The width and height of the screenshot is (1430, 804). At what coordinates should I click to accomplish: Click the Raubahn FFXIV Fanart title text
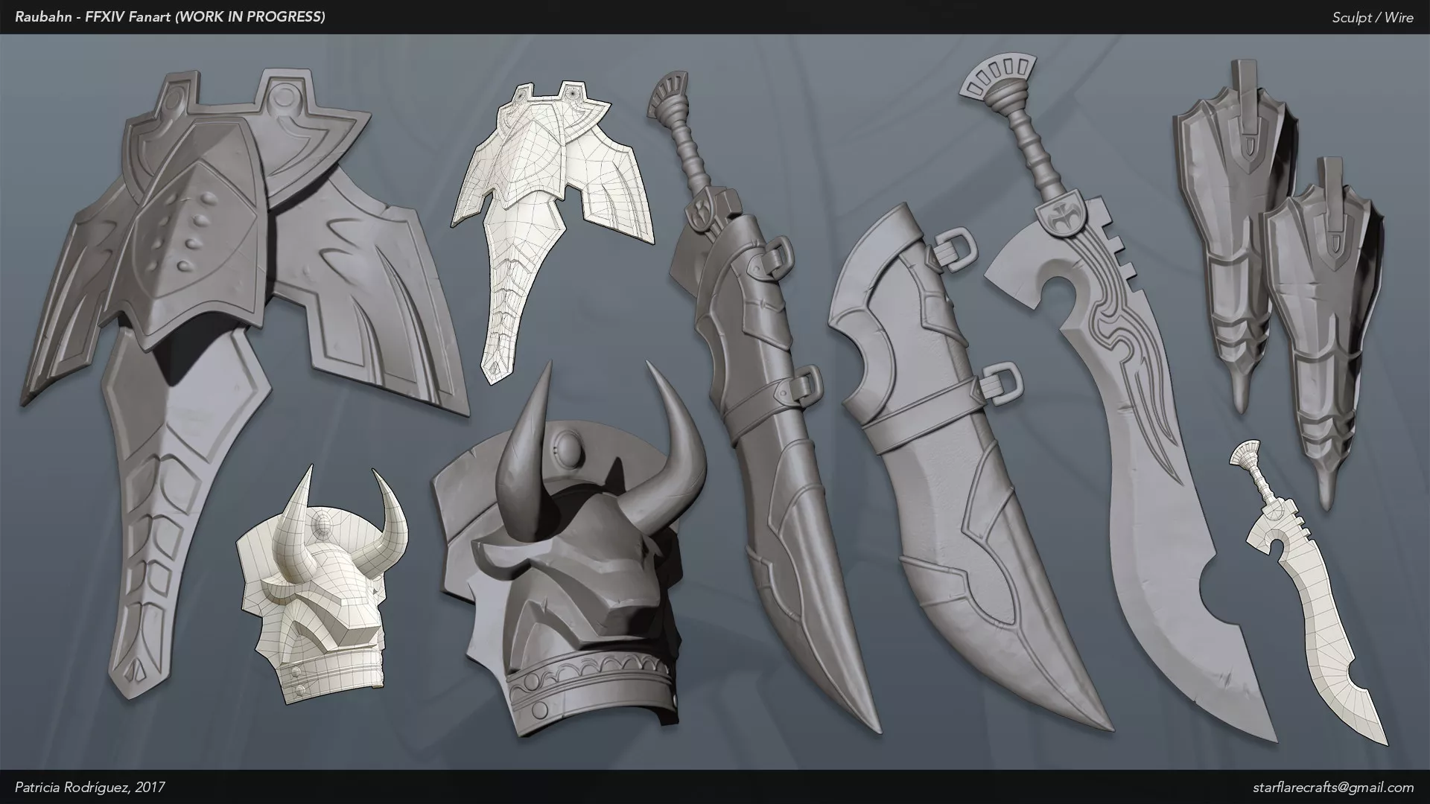[x=170, y=16]
